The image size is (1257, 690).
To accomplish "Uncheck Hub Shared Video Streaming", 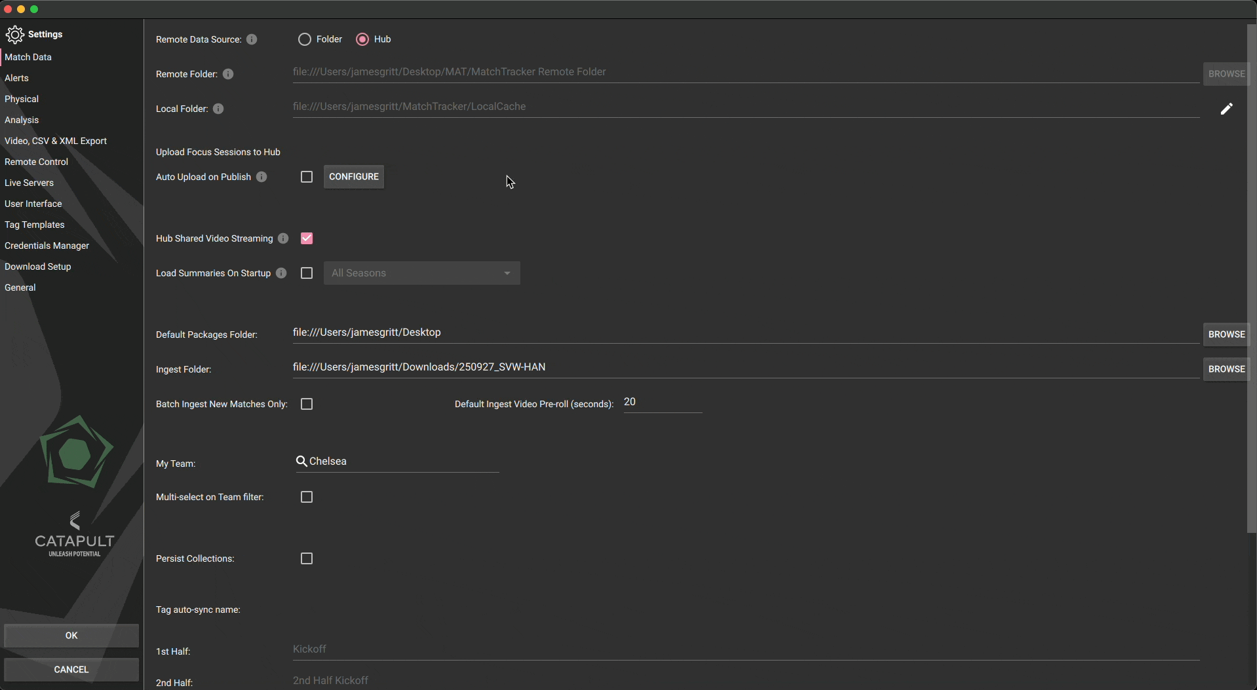I will (307, 238).
